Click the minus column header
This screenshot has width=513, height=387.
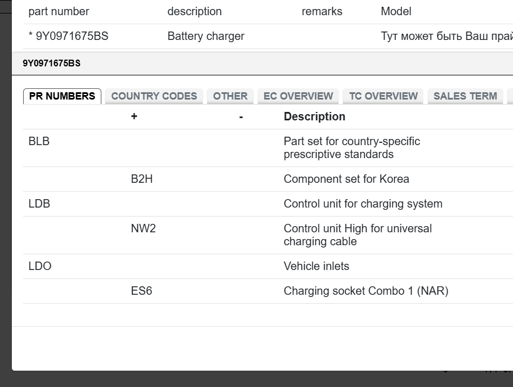(241, 117)
